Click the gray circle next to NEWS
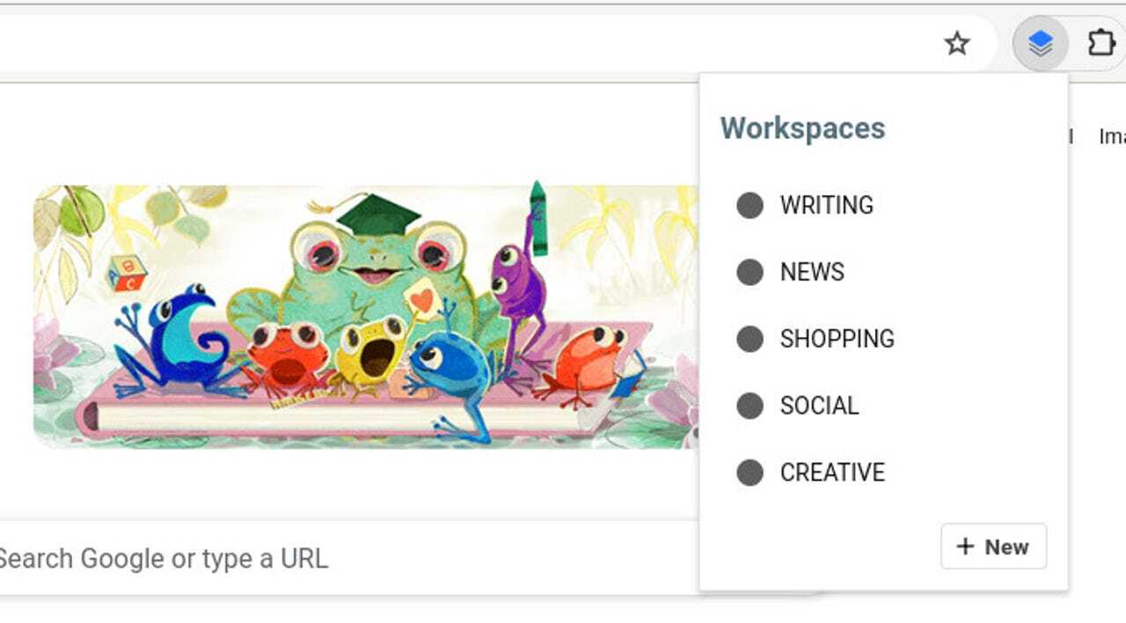This screenshot has width=1126, height=623. pyautogui.click(x=749, y=272)
